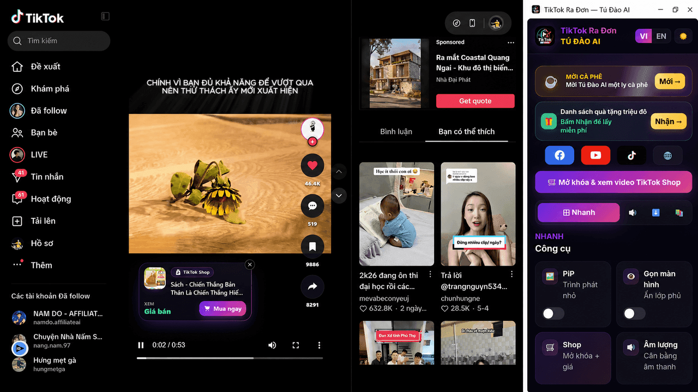Click the TikTok coin icon in the top bar

point(457,23)
